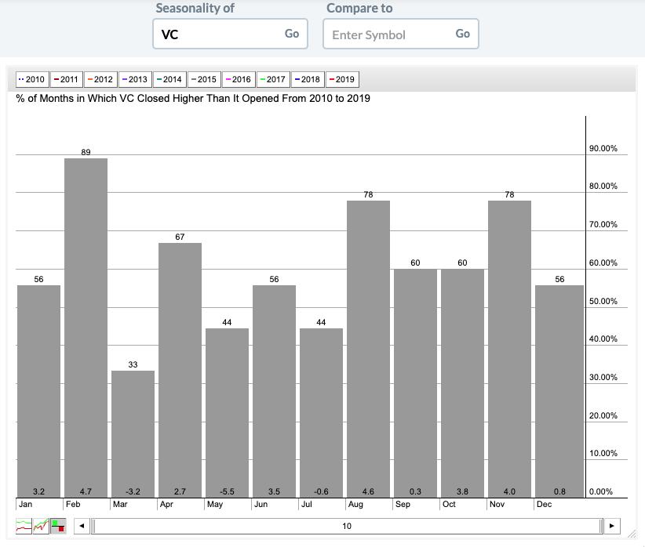The image size is (645, 547).
Task: Select the separate lines chart mode icon
Action: [24, 526]
